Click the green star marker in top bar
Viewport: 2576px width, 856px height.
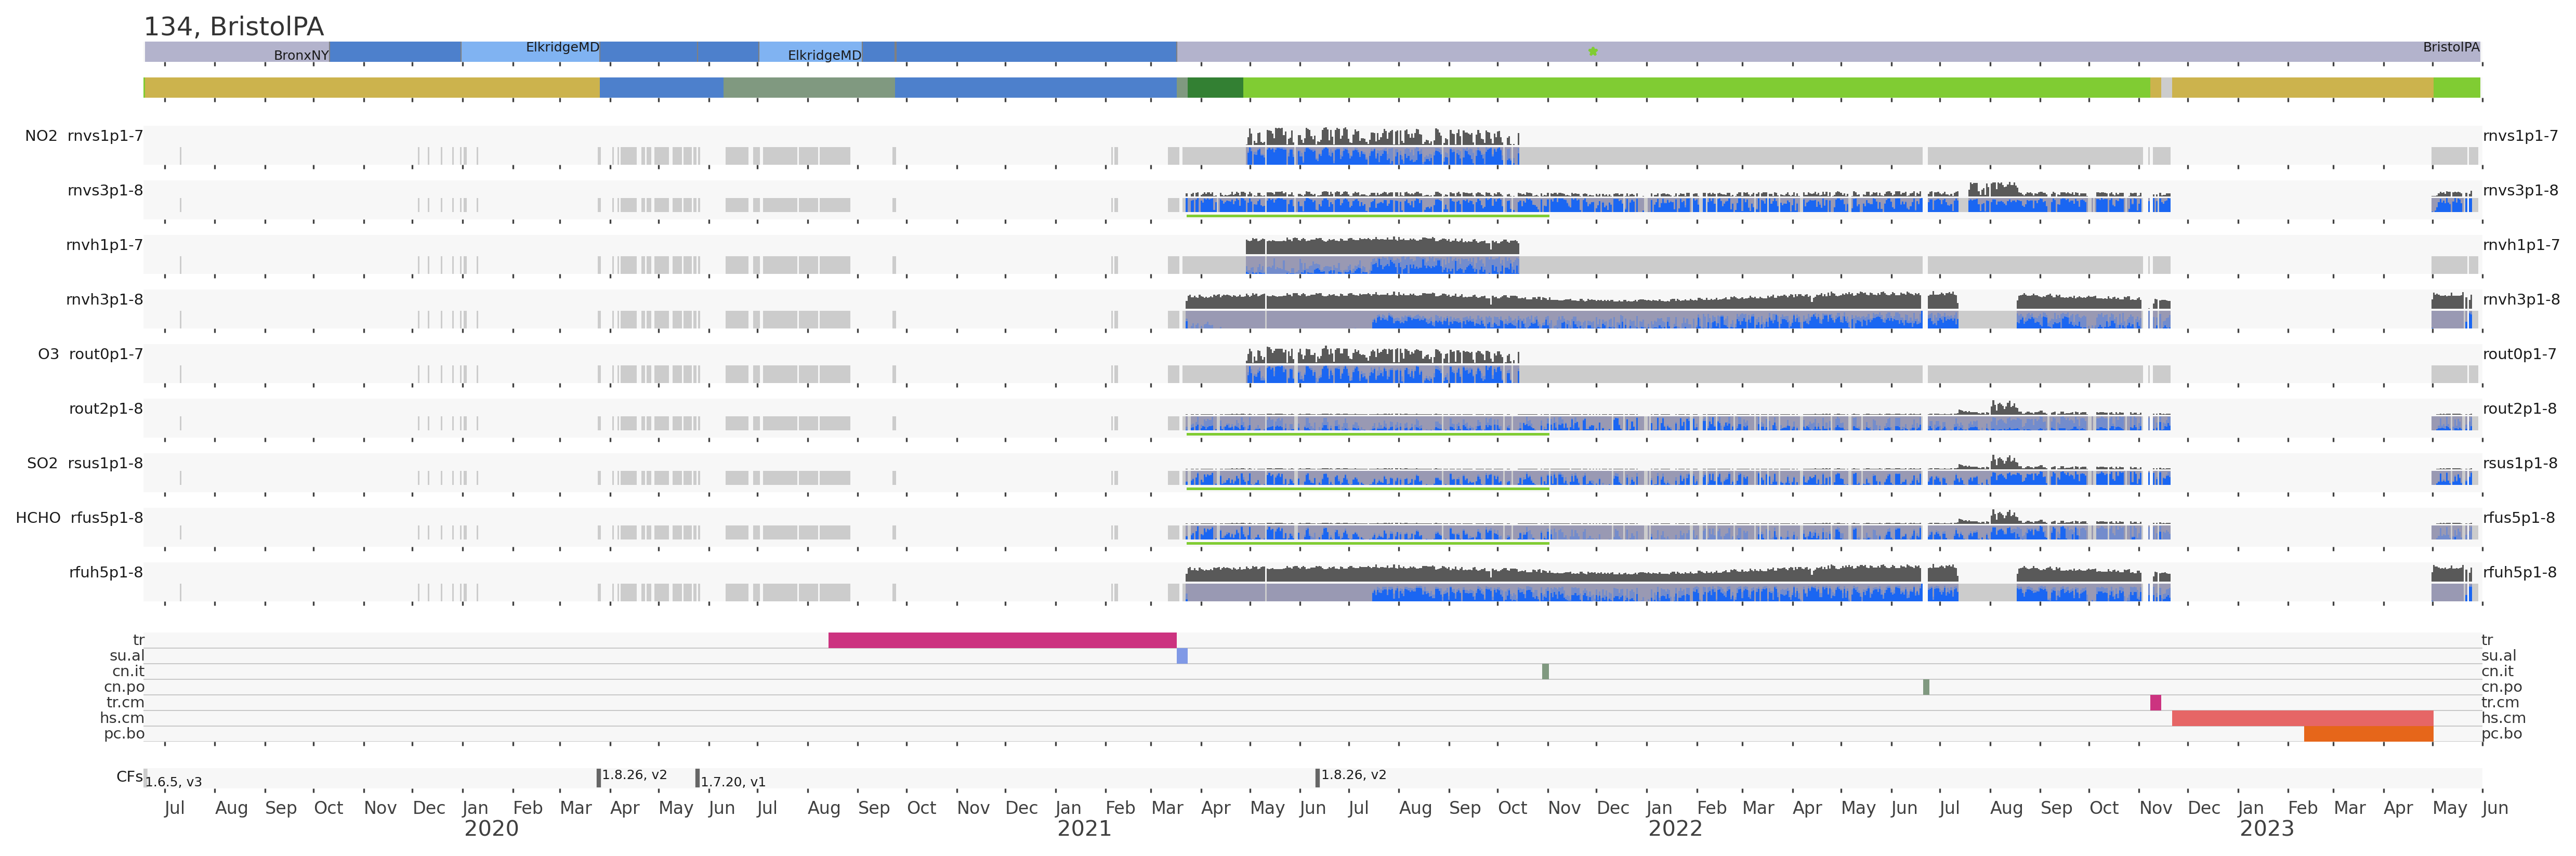pos(1593,51)
